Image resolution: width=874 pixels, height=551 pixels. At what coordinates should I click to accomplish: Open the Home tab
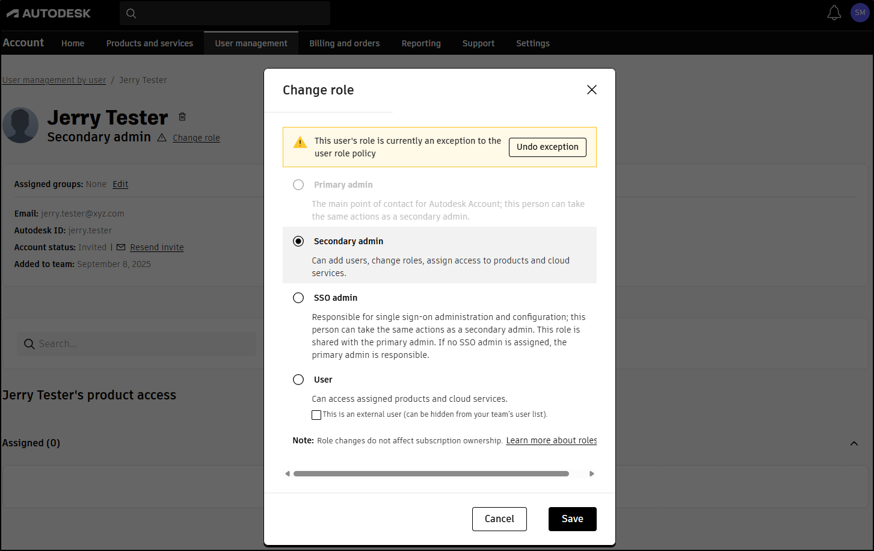tap(73, 43)
